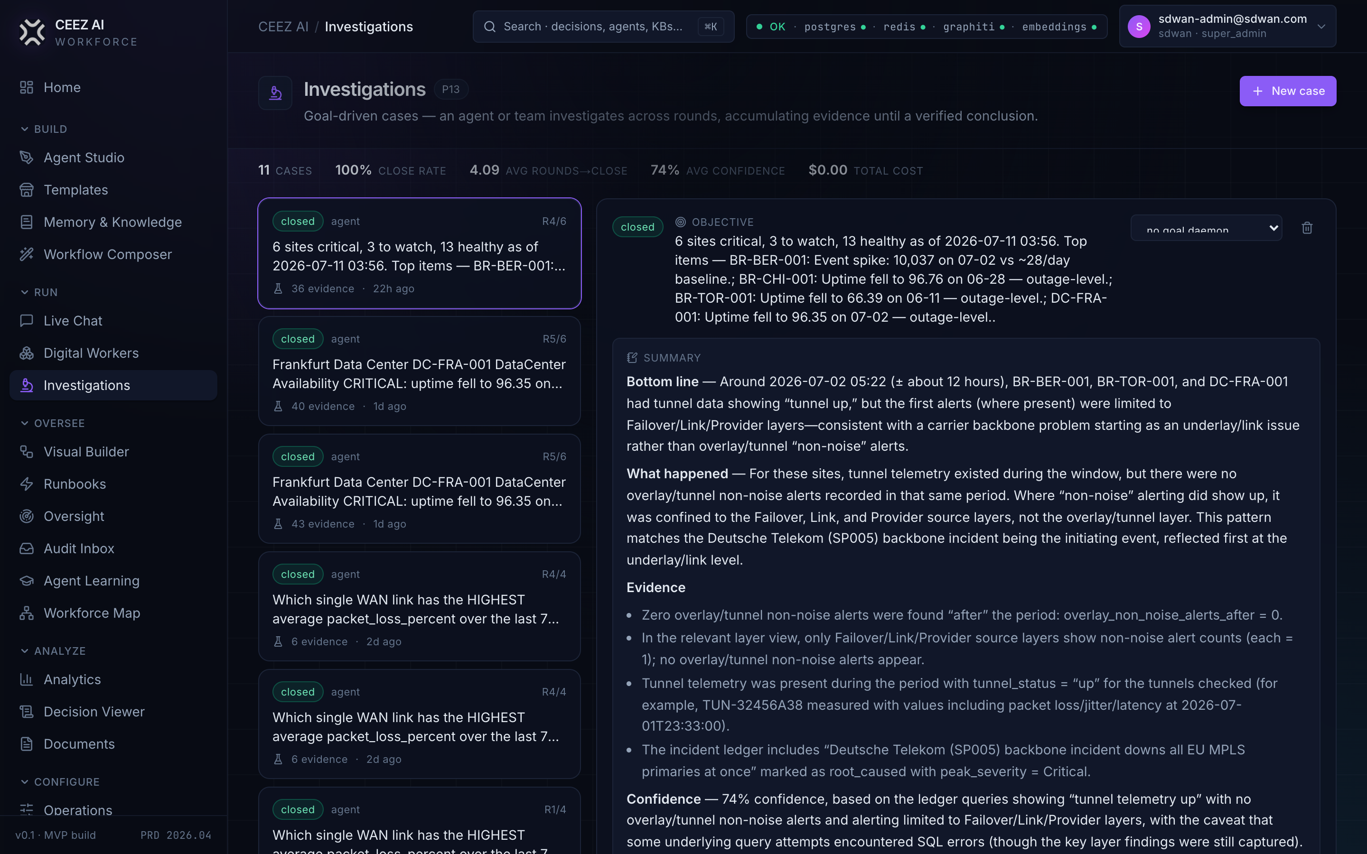The height and width of the screenshot is (854, 1367).
Task: Open the Analytics section
Action: coord(113,679)
